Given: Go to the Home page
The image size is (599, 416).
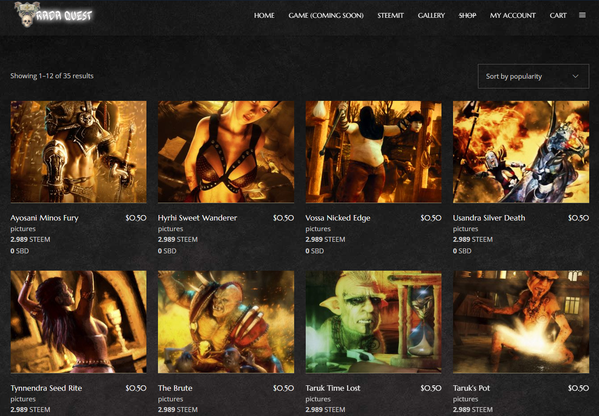Looking at the screenshot, I should click(x=264, y=16).
